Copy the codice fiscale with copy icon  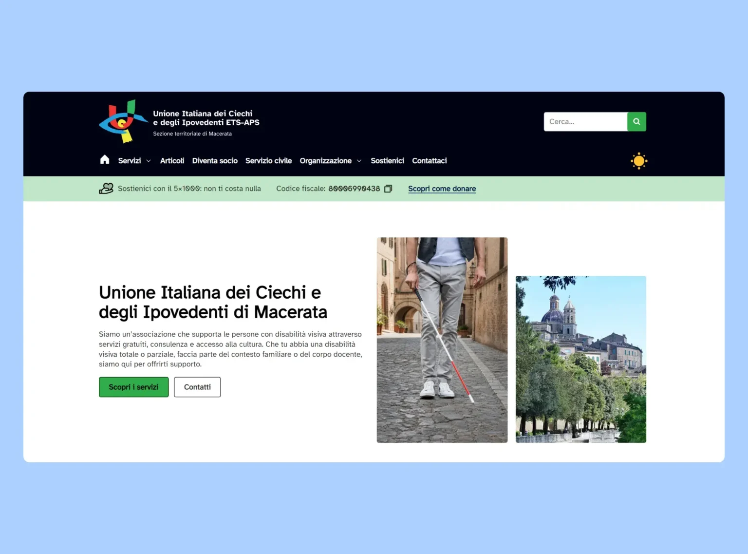click(388, 189)
